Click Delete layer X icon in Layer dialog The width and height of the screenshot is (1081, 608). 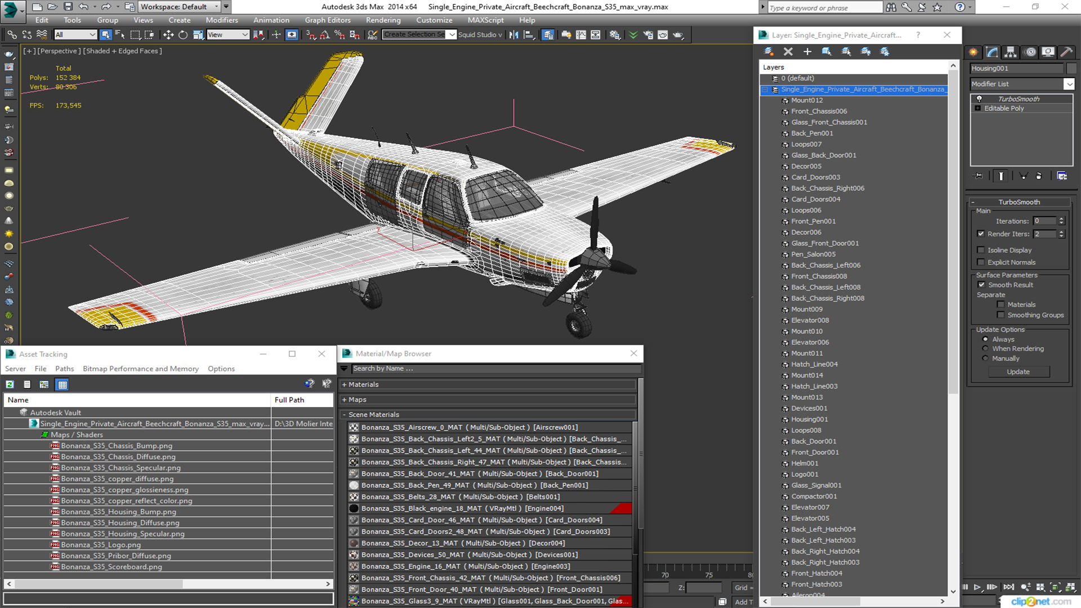click(788, 51)
